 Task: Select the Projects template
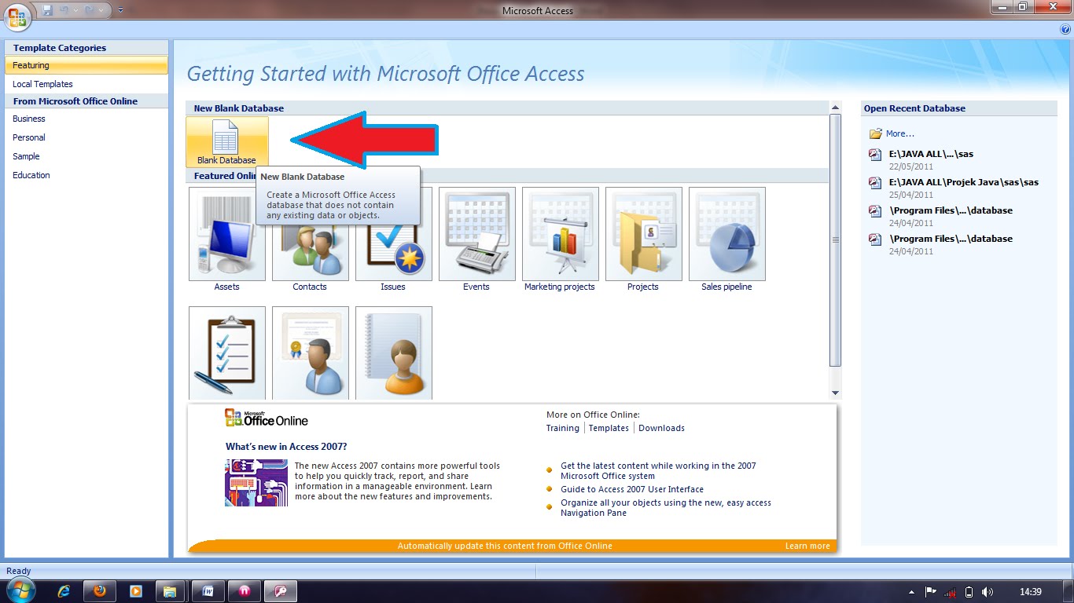(x=644, y=239)
